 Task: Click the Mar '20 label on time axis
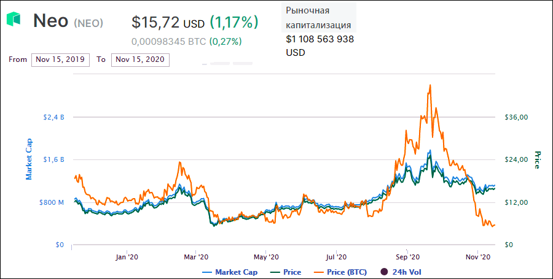pos(195,257)
